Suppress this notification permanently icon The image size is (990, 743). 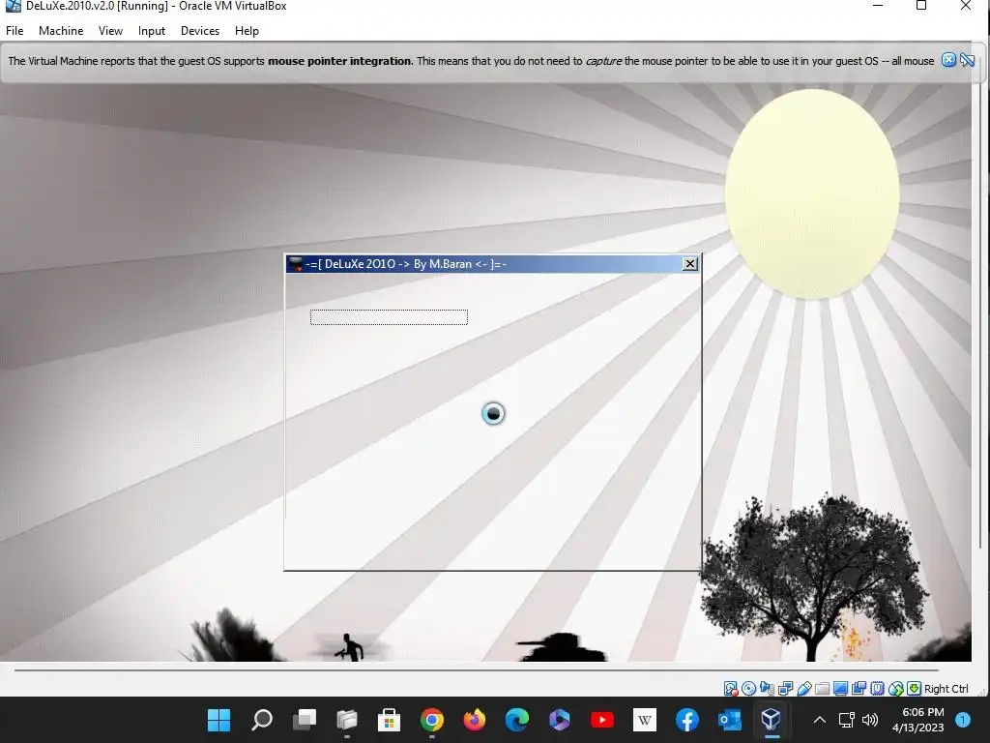pyautogui.click(x=967, y=60)
